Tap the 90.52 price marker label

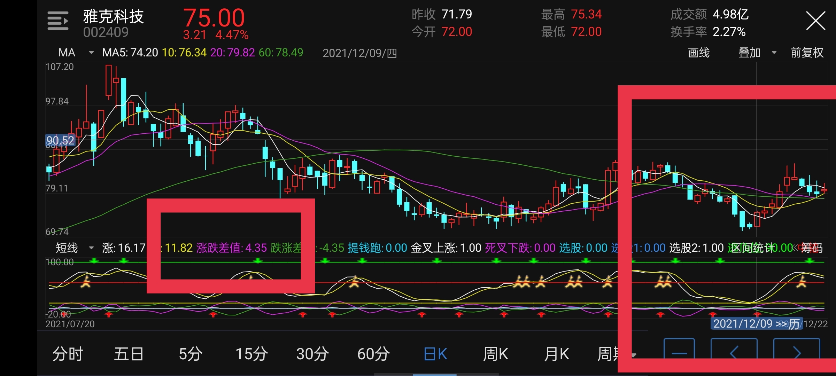click(x=60, y=140)
